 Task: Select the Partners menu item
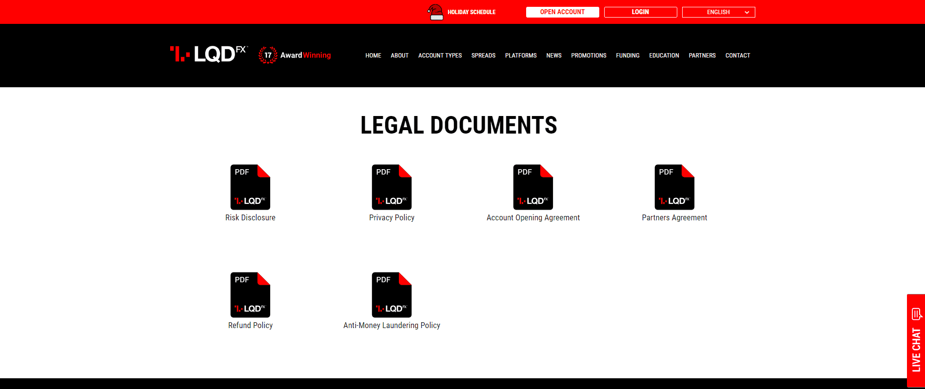coord(702,56)
